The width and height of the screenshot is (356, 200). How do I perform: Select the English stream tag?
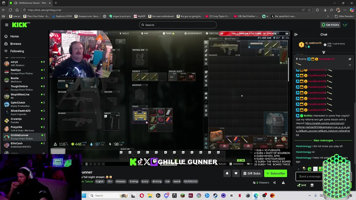click(100, 181)
